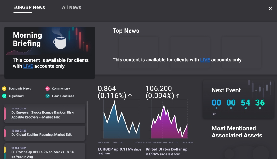Click 'EURGBP up 0.116% since last hour' caption
The image size is (277, 159).
tap(120, 151)
